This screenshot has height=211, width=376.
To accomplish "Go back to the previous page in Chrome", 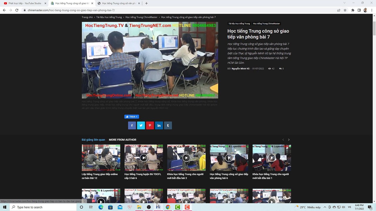I will (4, 10).
